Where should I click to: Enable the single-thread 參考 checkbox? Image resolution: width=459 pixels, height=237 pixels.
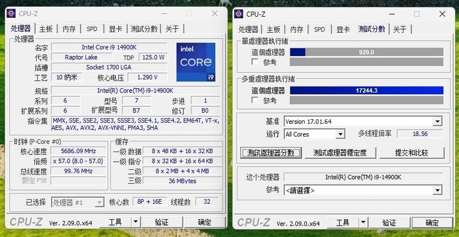(255, 62)
